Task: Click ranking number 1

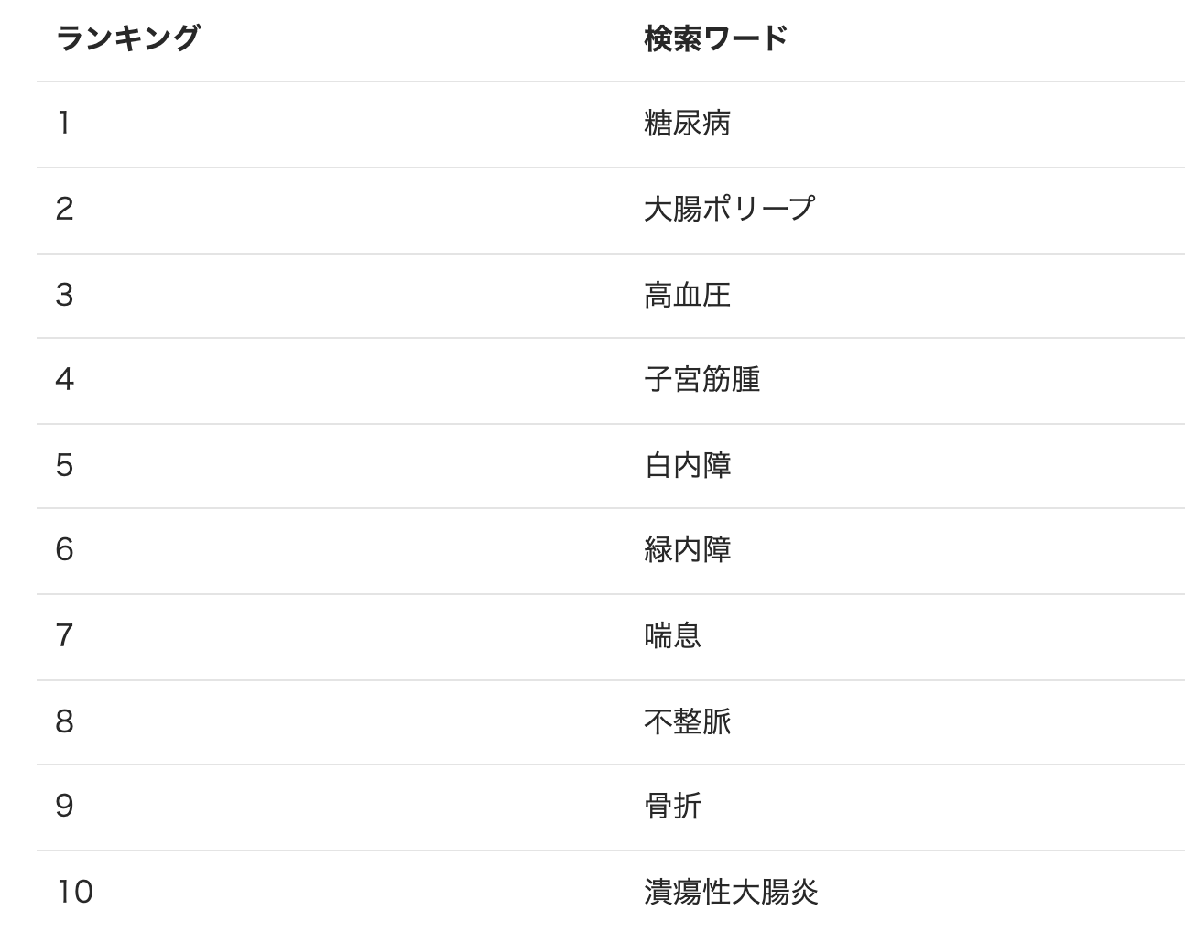Action: (63, 123)
